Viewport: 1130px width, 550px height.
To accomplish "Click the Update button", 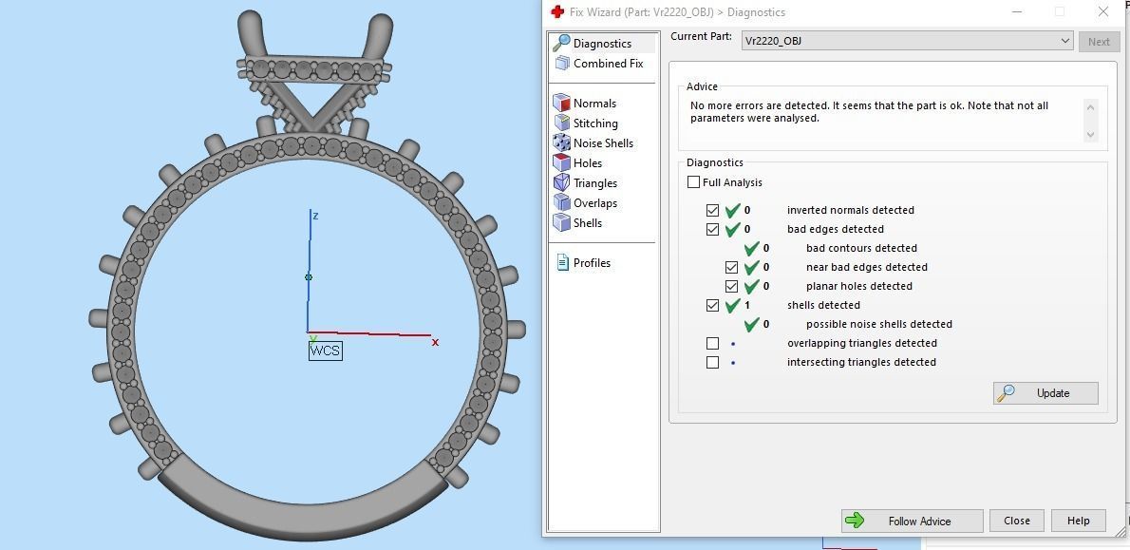I will [1045, 393].
